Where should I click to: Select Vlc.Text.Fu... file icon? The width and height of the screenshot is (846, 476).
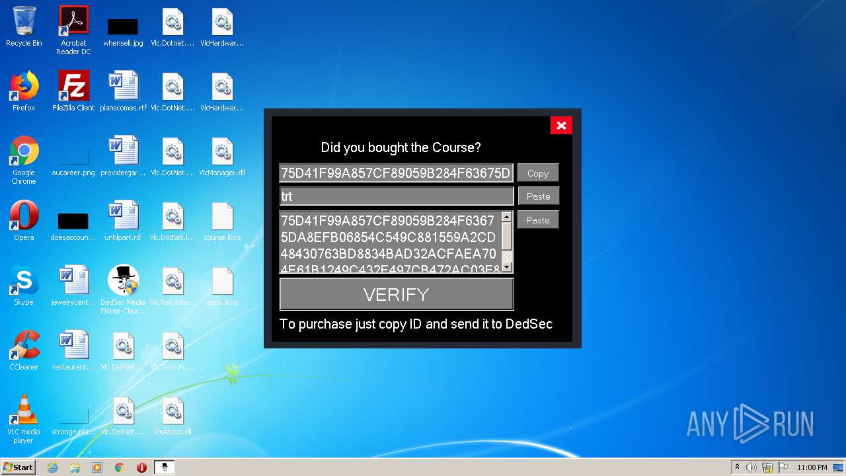(x=173, y=350)
